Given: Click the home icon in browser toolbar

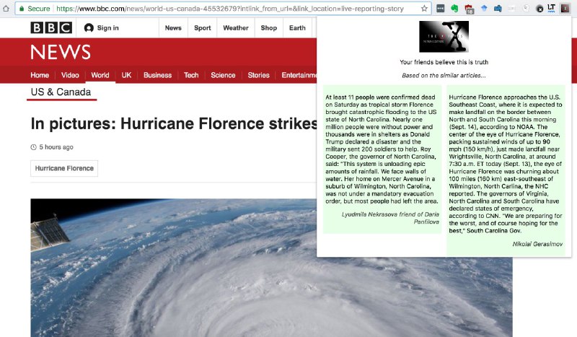Looking at the screenshot, I should pos(6,8).
